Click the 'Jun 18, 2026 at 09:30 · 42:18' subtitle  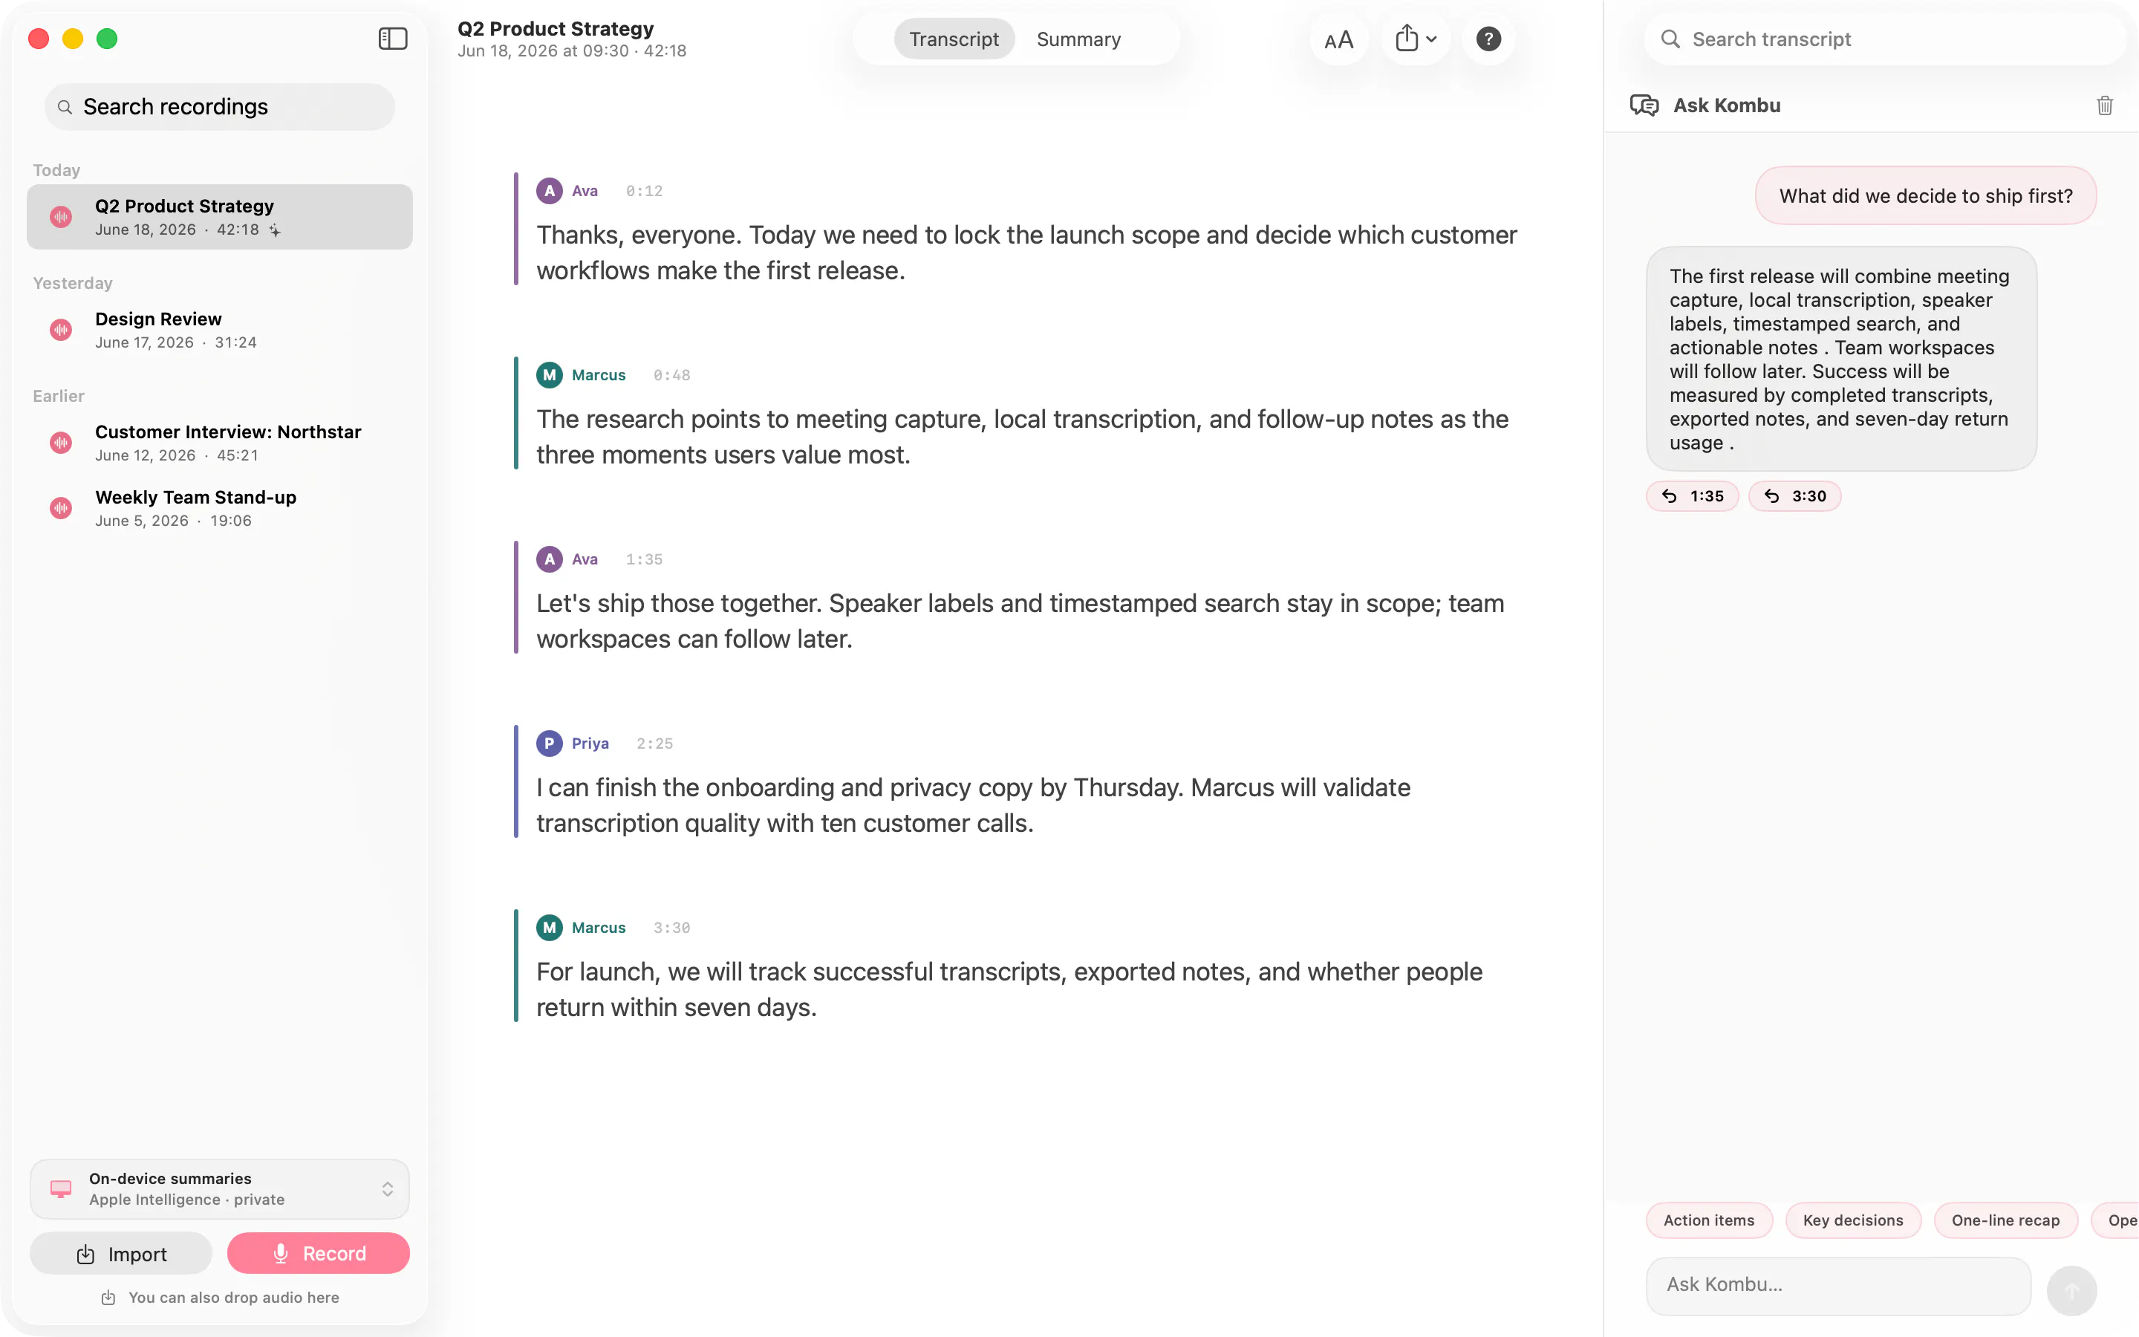tap(572, 51)
